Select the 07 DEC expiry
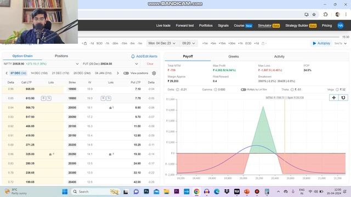Viewport: 351px width, 197px height. tap(18, 73)
